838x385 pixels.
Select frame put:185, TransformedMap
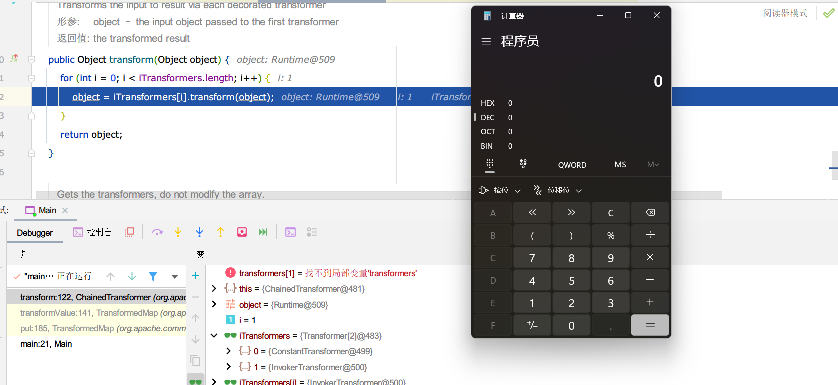click(x=96, y=328)
